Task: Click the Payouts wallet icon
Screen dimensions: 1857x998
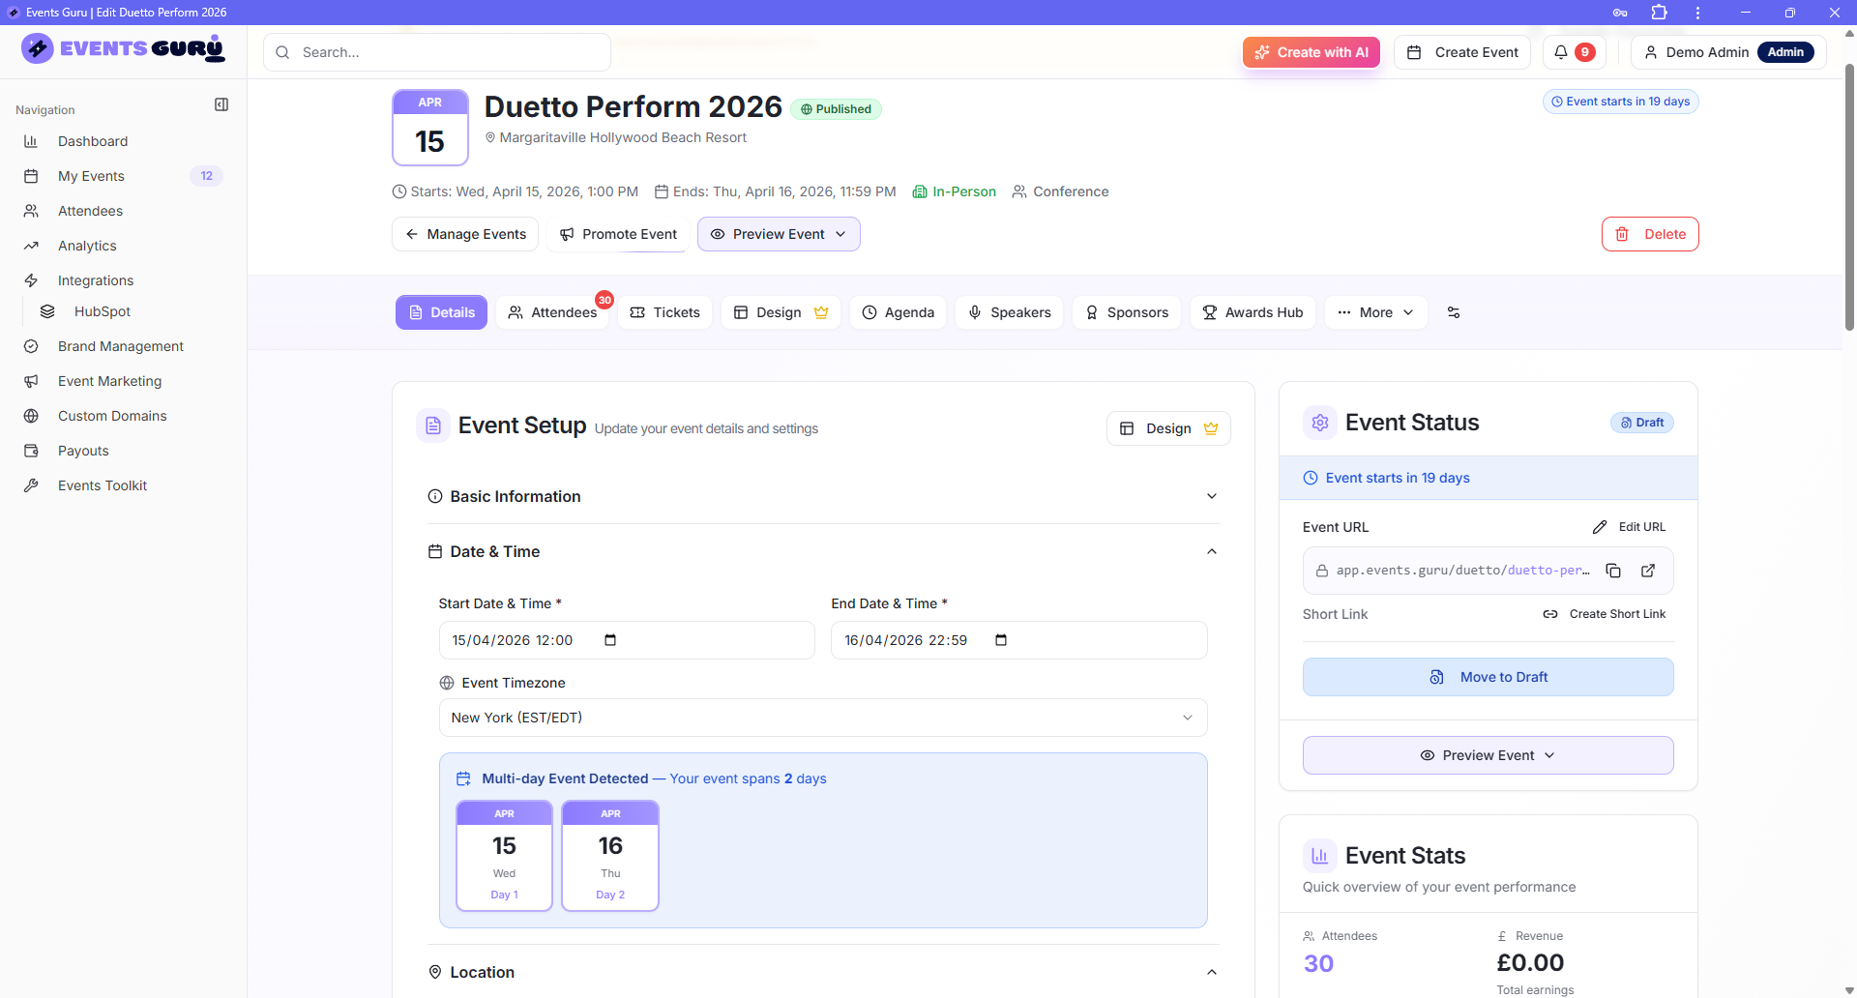Action: click(x=31, y=451)
